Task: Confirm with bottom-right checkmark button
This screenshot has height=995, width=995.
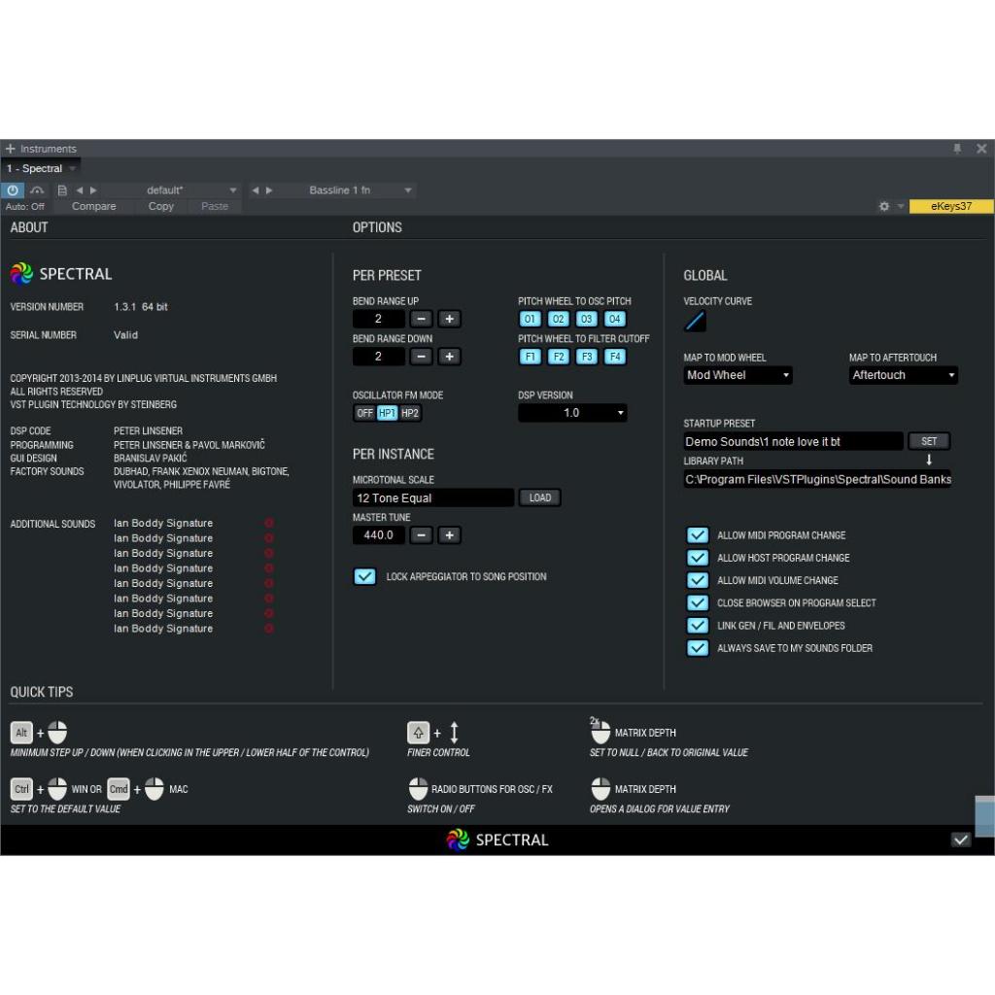Action: point(961,840)
